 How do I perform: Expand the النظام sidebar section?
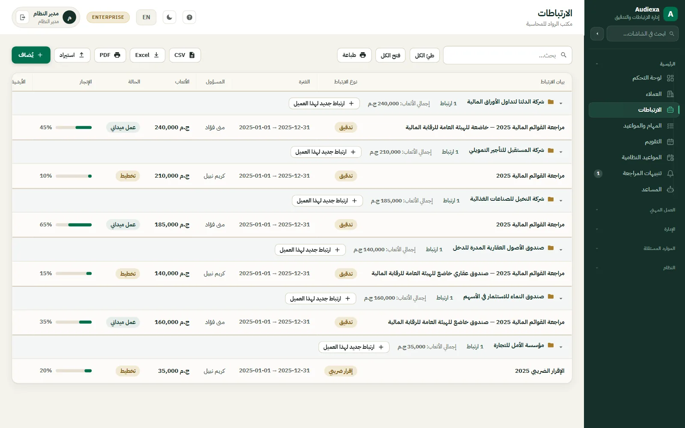tap(634, 268)
